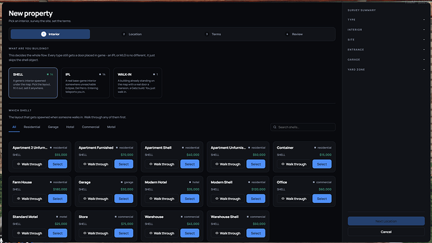This screenshot has width=432, height=243.
Task: Filter shells by Hotel tab
Action: coord(70,127)
